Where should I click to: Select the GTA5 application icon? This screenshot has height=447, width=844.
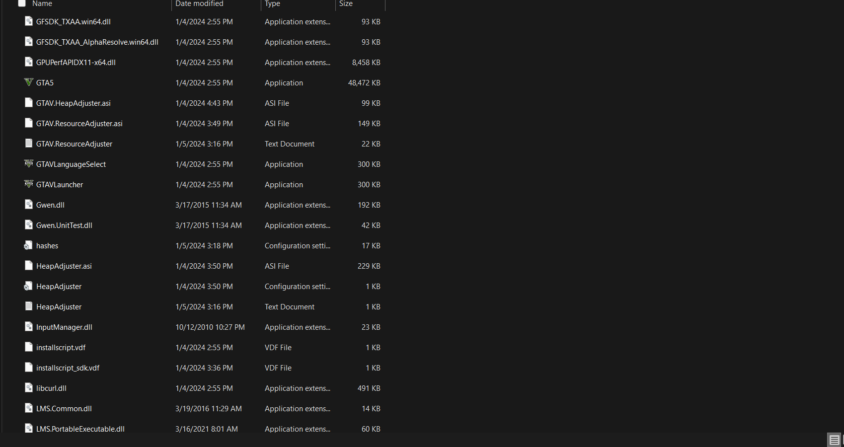pyautogui.click(x=29, y=82)
